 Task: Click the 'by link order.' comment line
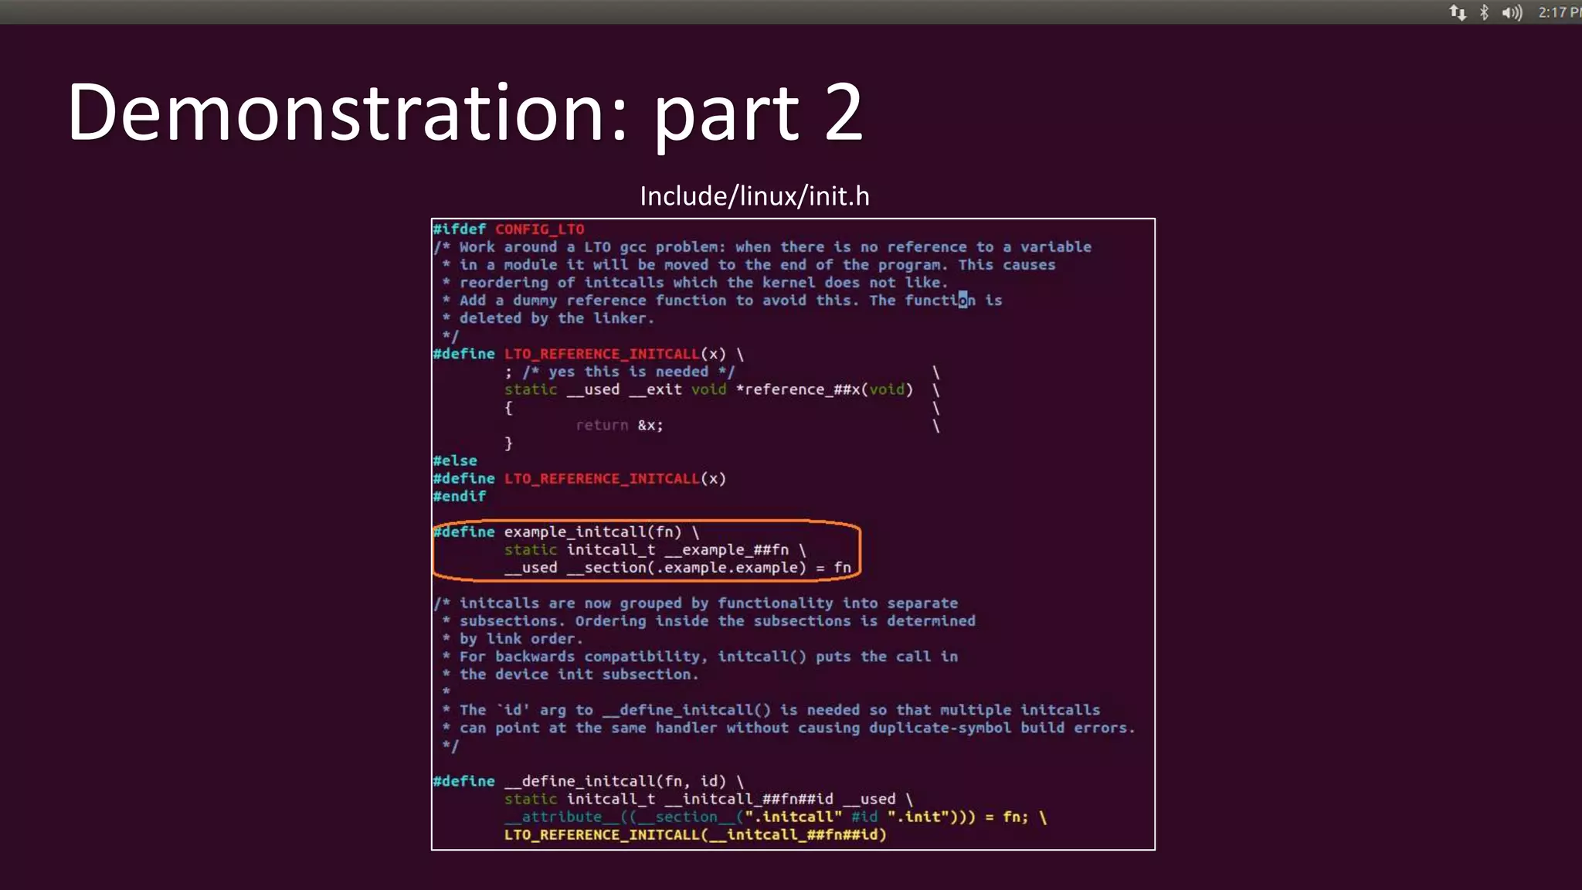512,638
